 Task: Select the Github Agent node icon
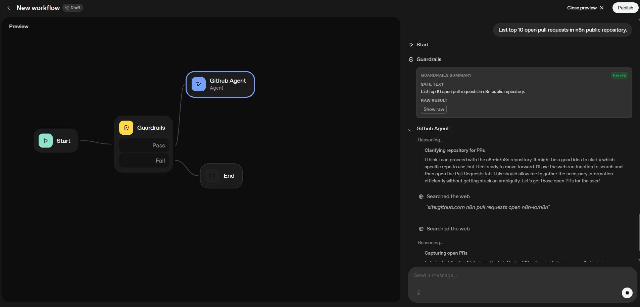click(199, 84)
